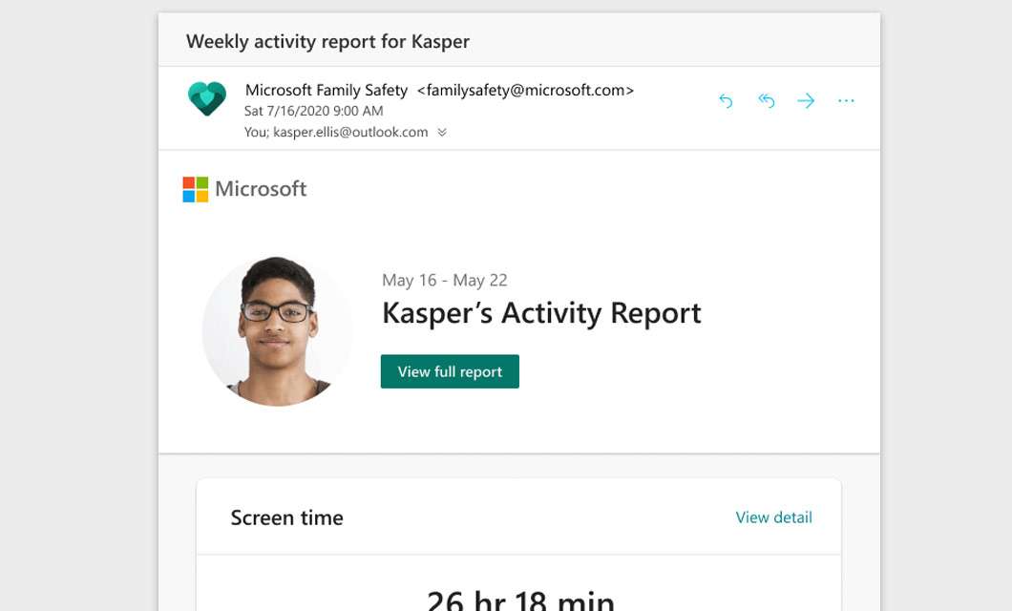Click the Microsoft four-square logo

pyautogui.click(x=195, y=188)
